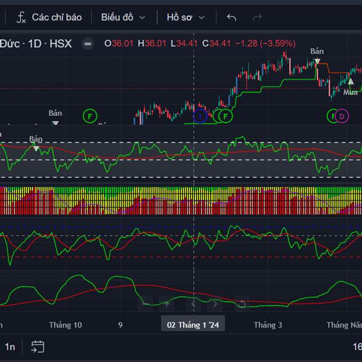362x362 pixels.
Task: Select the Mua buy signal marker
Action: point(351,87)
